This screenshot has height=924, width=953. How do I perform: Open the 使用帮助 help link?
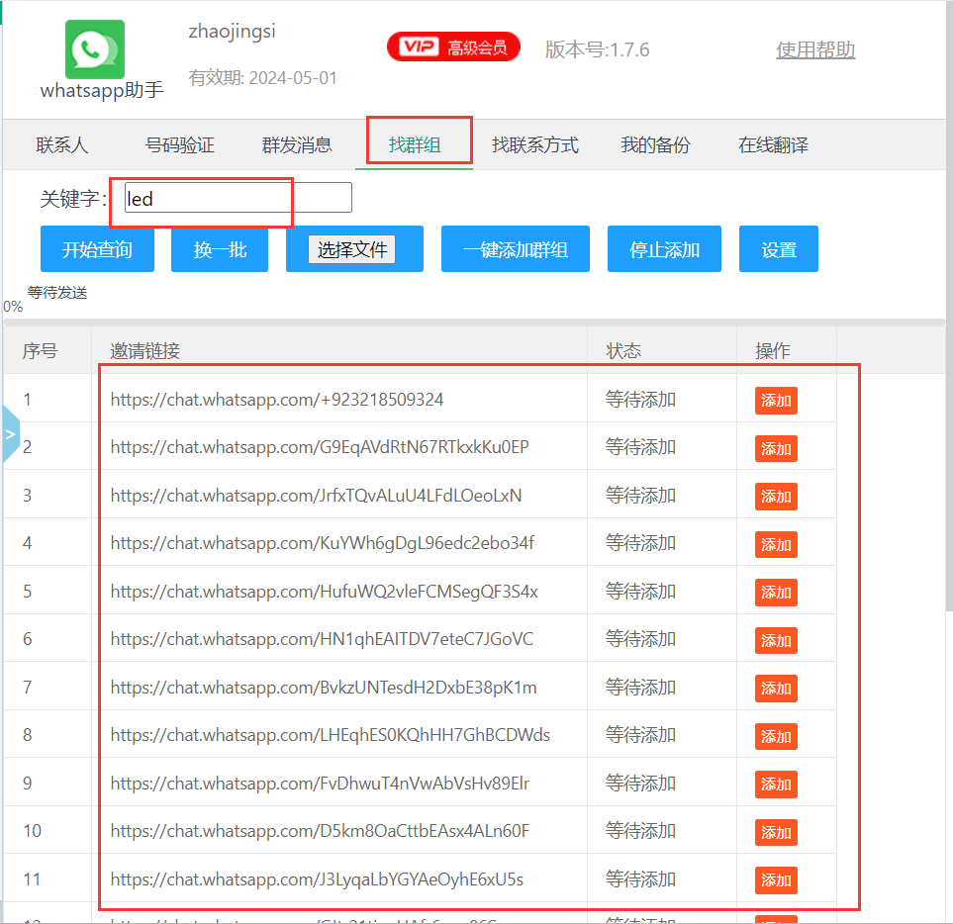814,49
